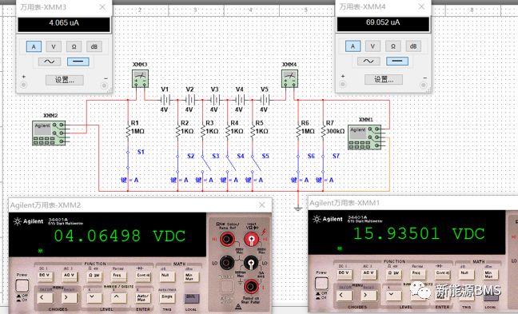The image size is (518, 314).
Task: Click the XMM3 multimeter instrument icon in the circuit
Action: [140, 78]
